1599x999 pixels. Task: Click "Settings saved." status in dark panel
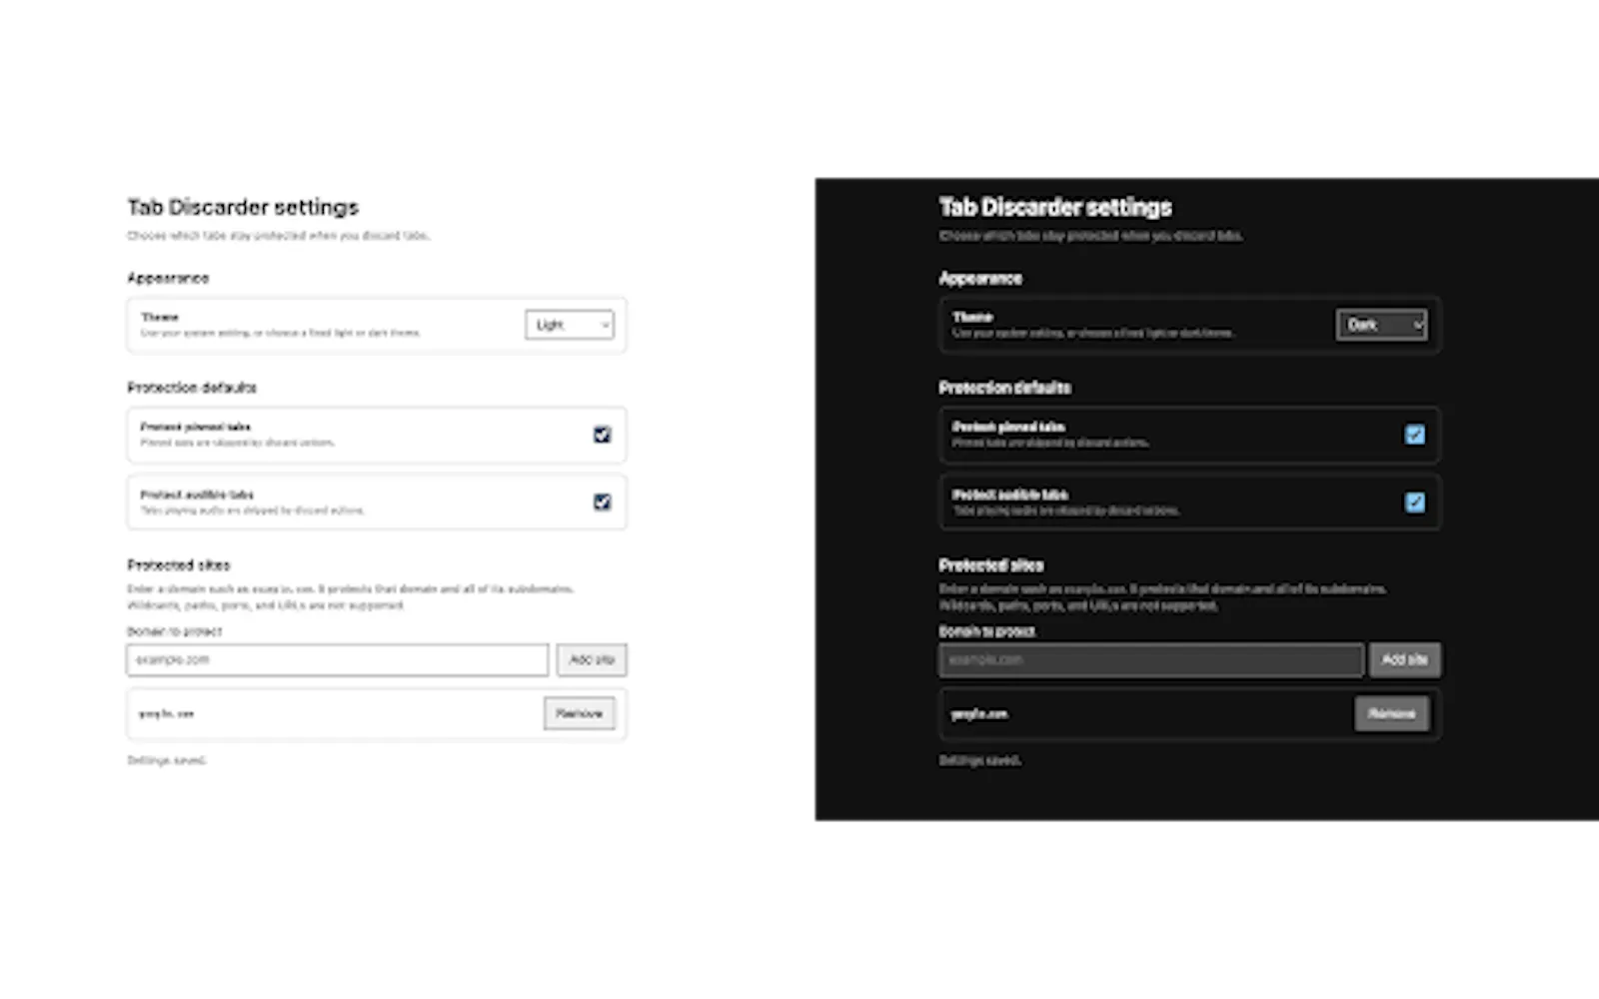tap(979, 761)
